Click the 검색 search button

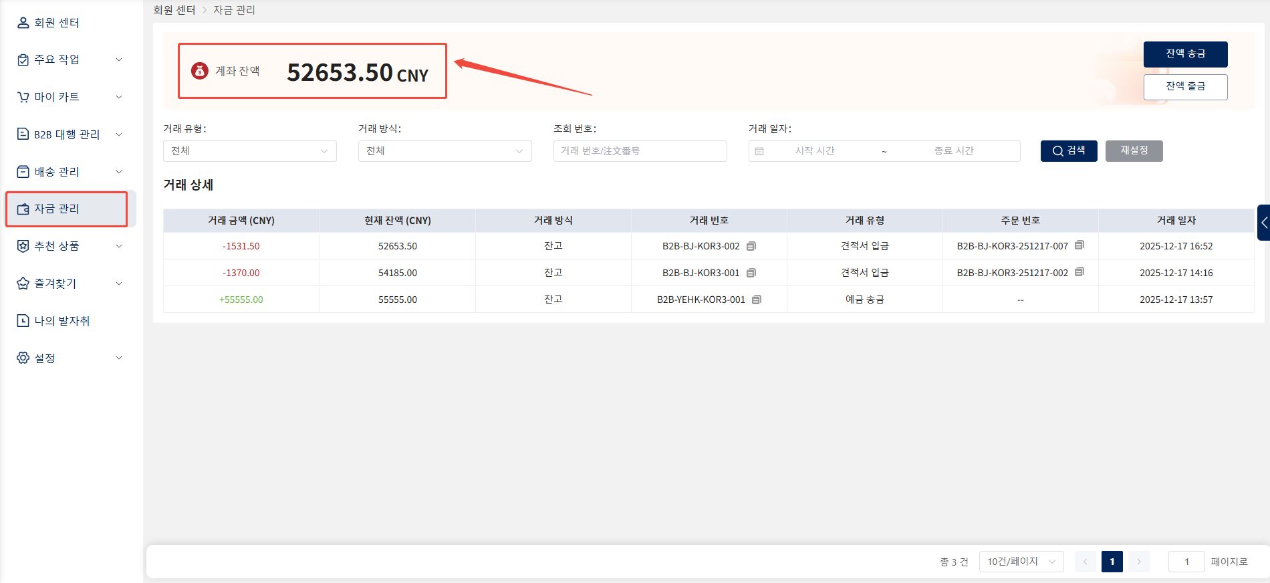click(x=1069, y=151)
